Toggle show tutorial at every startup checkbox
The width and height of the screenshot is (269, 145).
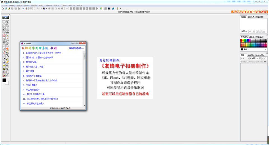(x=51, y=108)
